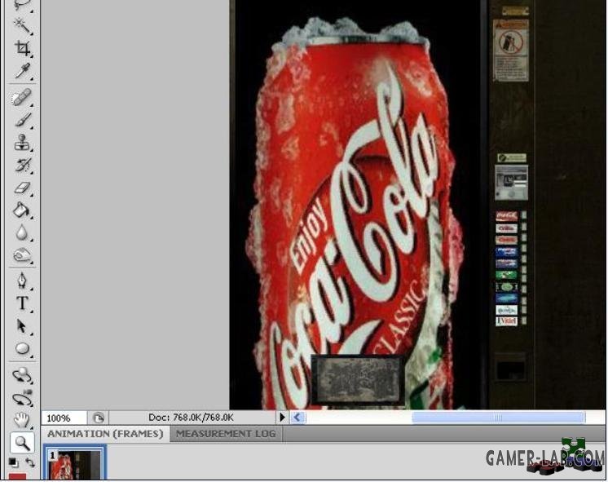The width and height of the screenshot is (608, 482).
Task: Click the horizontal scrollbar thumb
Action: pyautogui.click(x=498, y=418)
